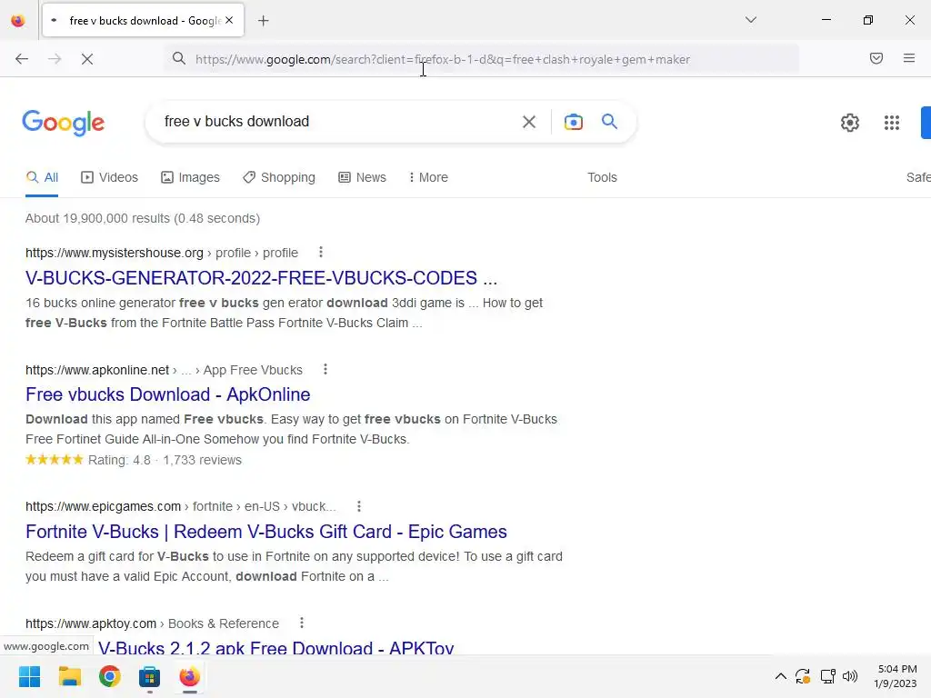Screen dimensions: 931x698
Task: Open the SafeSearch setting link
Action: pos(918,177)
